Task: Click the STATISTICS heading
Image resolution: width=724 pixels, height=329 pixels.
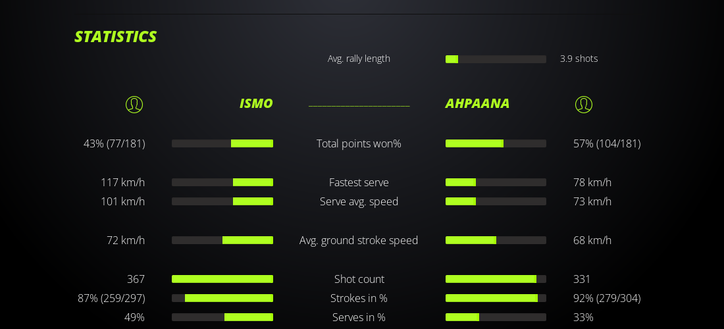Action: tap(115, 37)
